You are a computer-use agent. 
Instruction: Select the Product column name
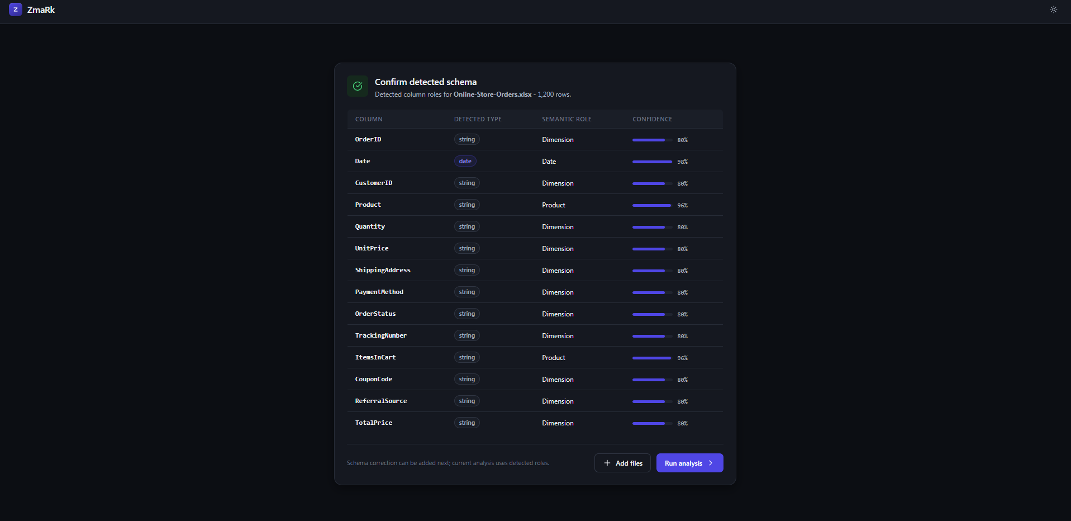(x=368, y=205)
